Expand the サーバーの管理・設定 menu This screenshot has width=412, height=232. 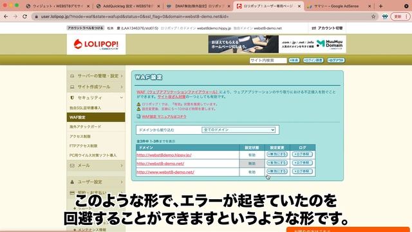click(x=96, y=76)
